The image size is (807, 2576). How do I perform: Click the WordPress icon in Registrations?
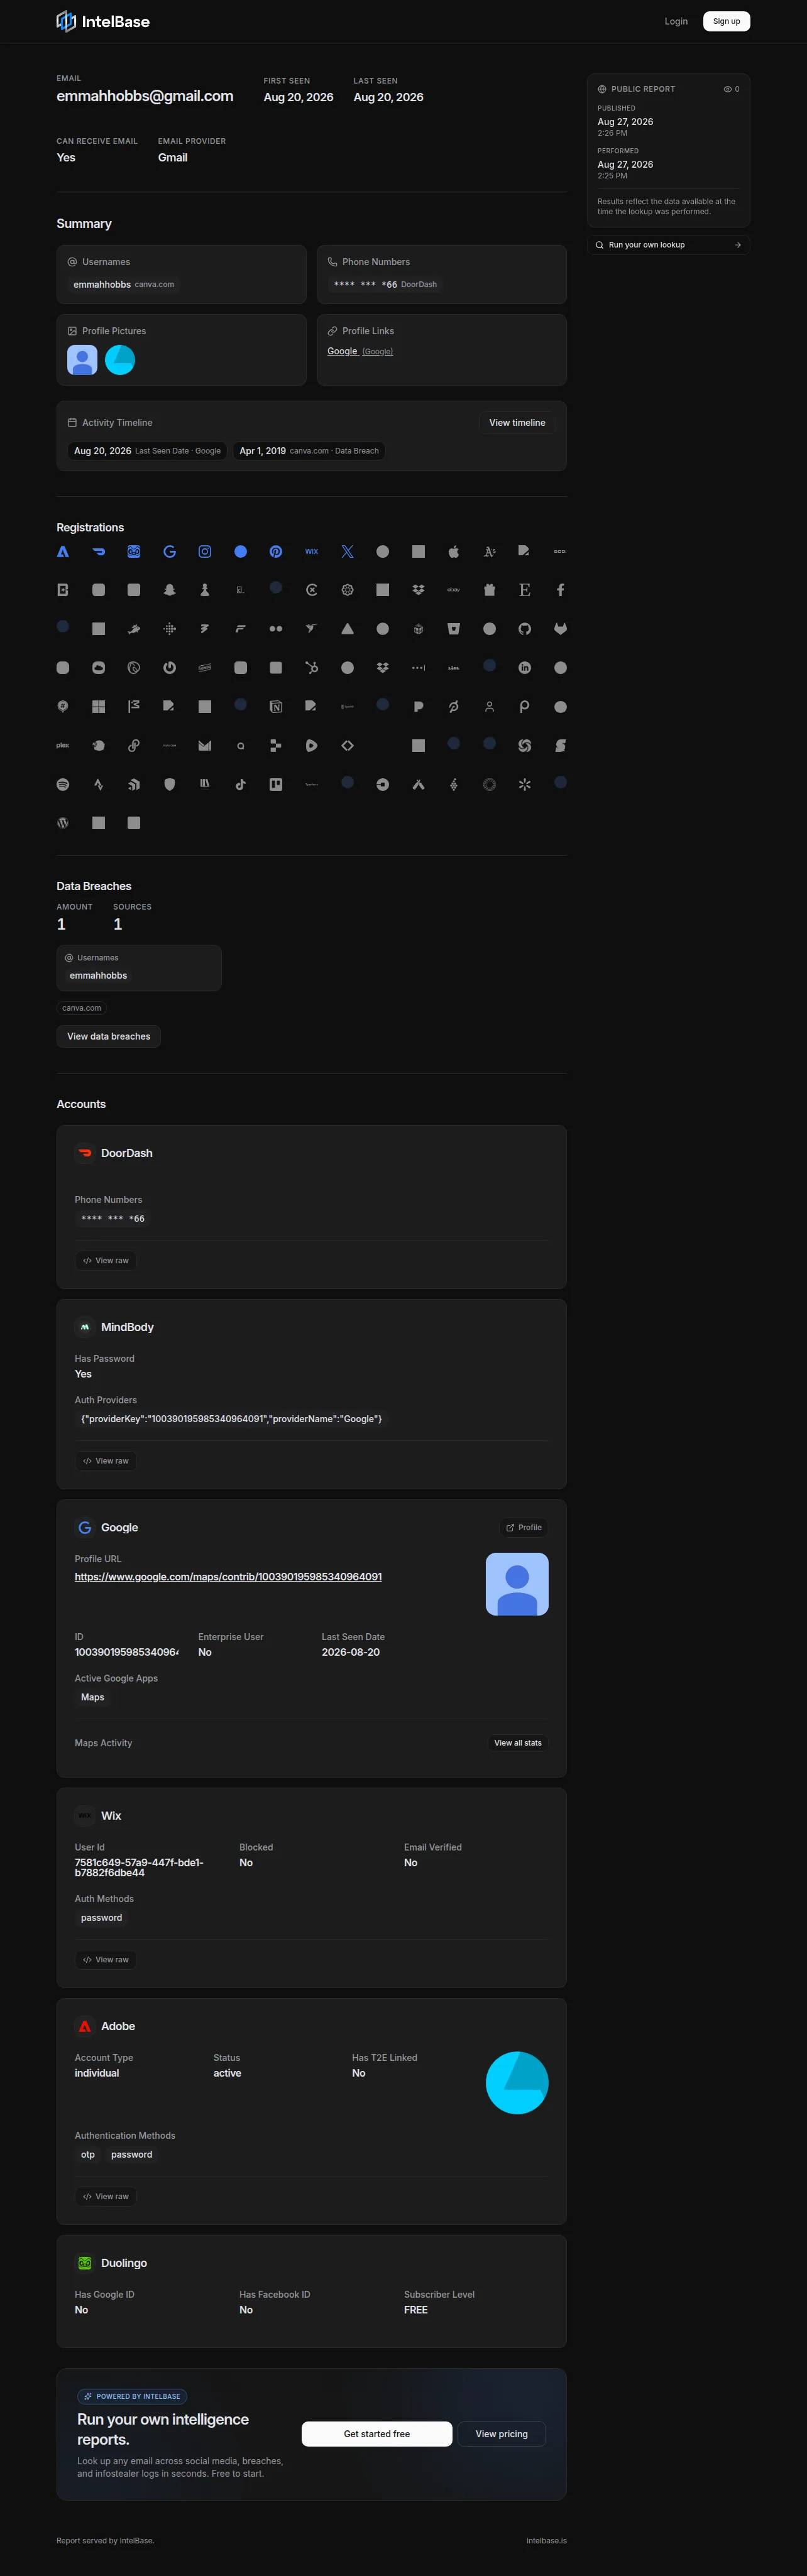(x=63, y=823)
